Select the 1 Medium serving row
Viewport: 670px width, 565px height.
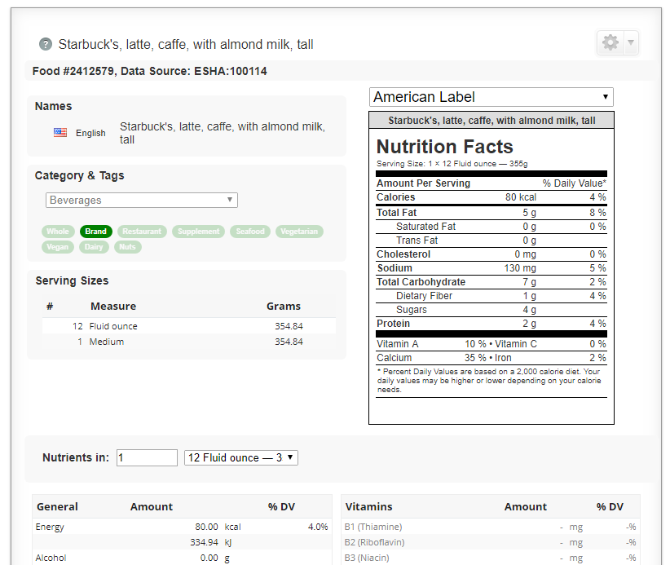coord(189,342)
